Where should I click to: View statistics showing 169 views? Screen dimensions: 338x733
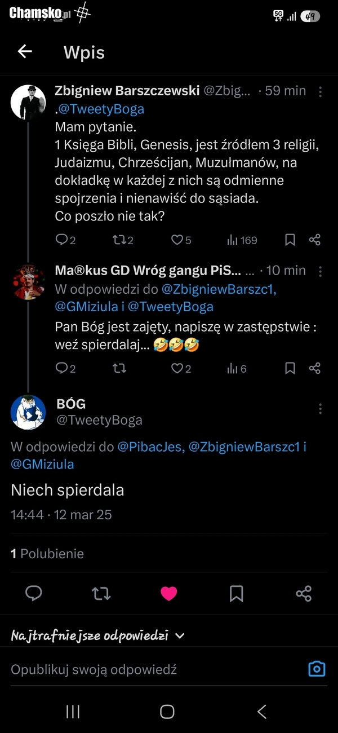tap(242, 240)
